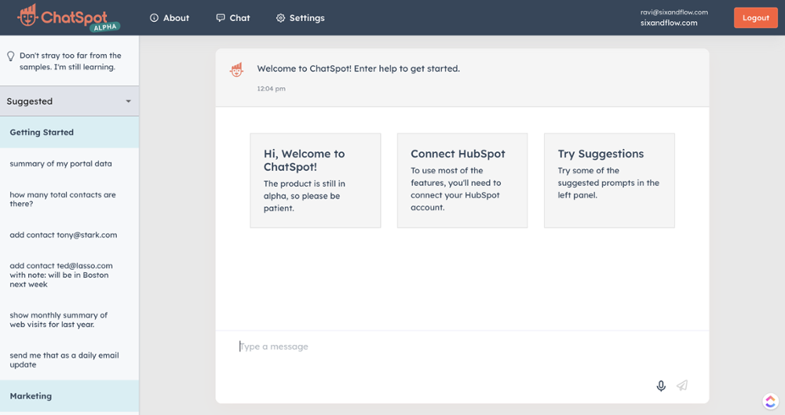The image size is (785, 415).
Task: Click the paper plane send icon
Action: click(x=682, y=385)
